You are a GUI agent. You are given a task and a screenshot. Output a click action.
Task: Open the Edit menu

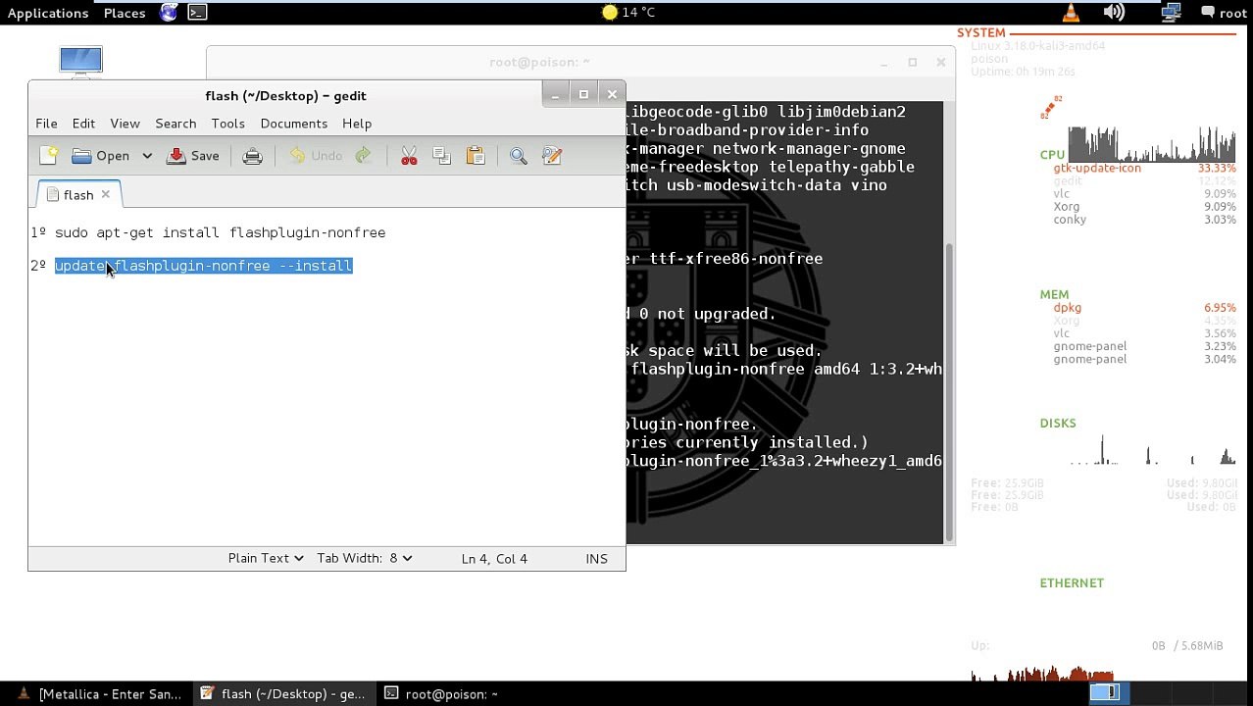click(83, 124)
